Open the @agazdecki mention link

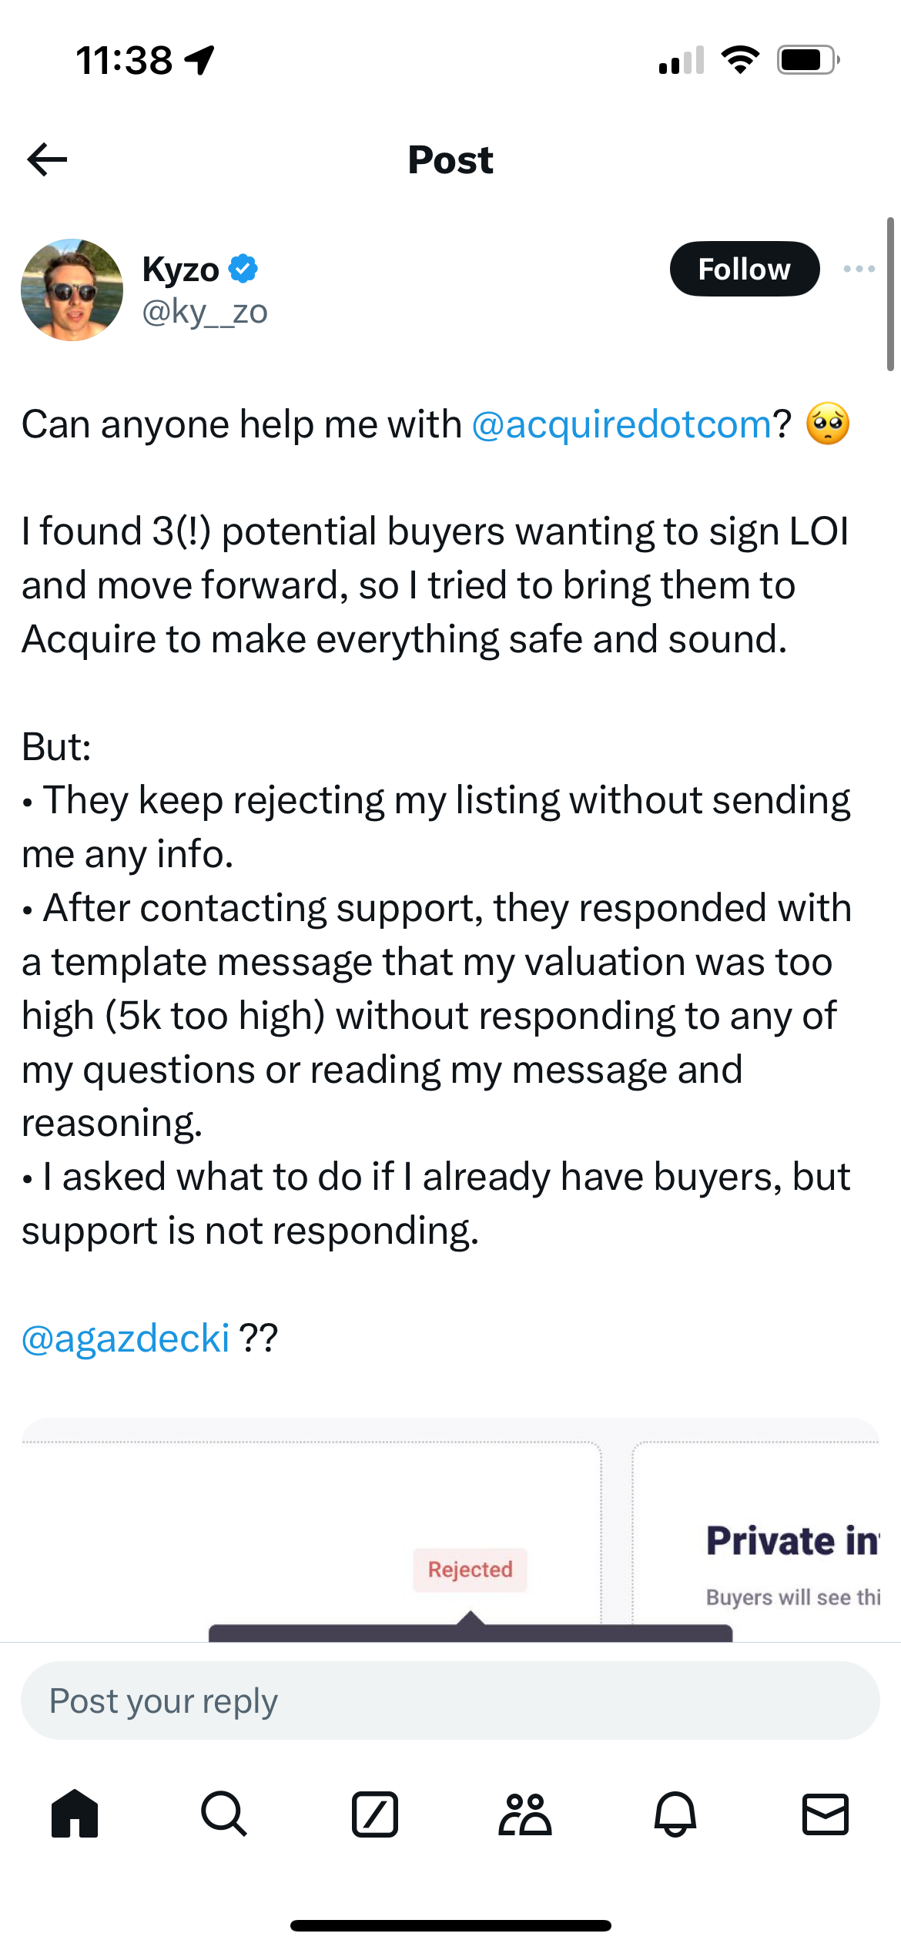pyautogui.click(x=126, y=1338)
